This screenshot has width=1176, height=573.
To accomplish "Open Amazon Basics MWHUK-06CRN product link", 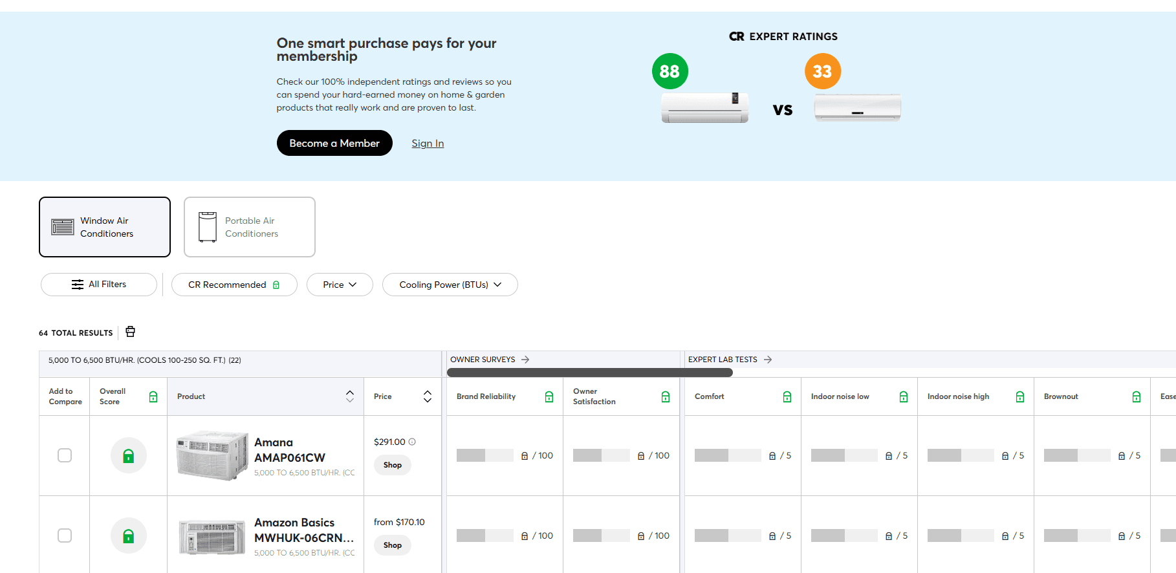I will (x=304, y=530).
